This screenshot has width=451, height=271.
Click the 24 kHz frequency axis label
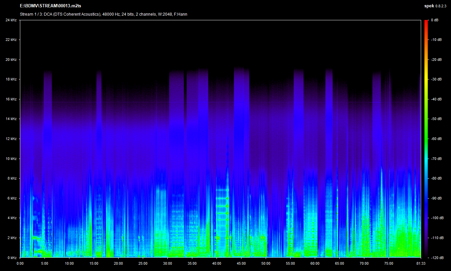click(11, 20)
